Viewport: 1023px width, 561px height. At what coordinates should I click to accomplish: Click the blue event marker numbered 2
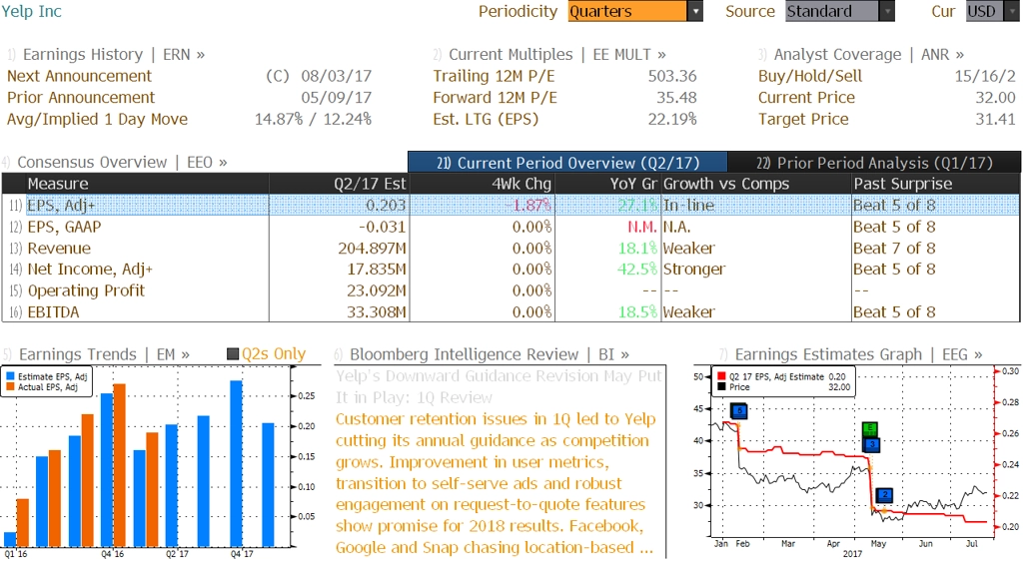point(884,495)
